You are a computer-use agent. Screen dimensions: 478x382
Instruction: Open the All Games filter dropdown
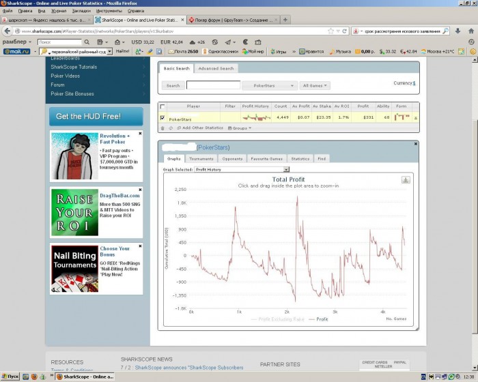coord(315,85)
